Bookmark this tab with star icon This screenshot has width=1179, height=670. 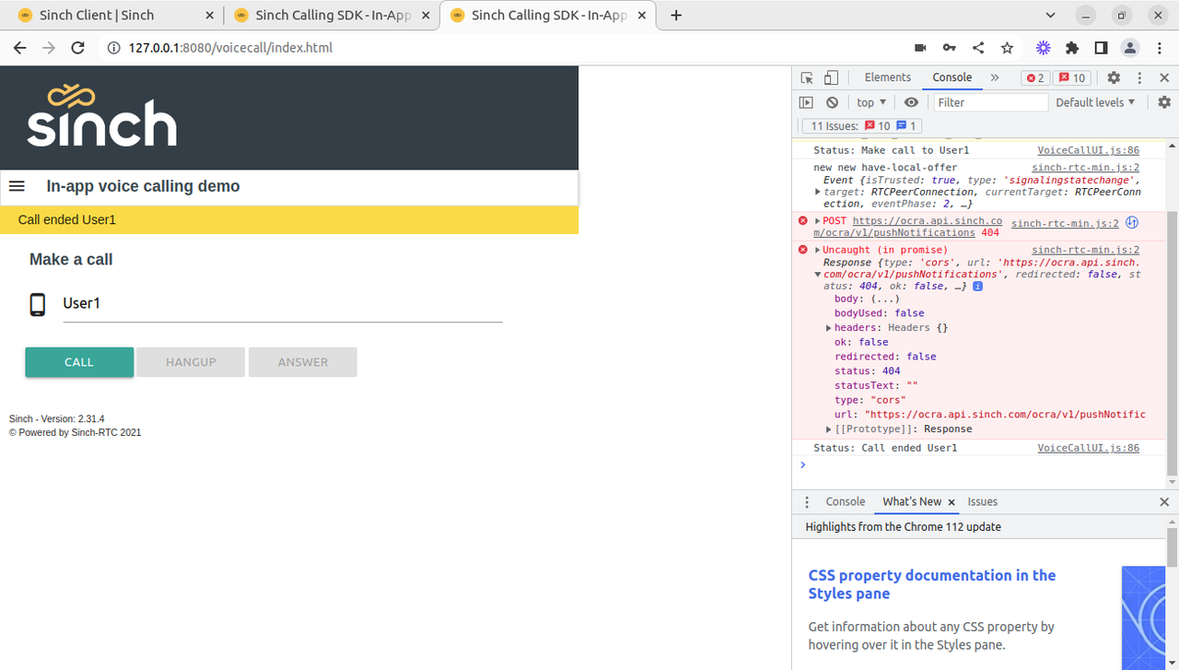point(1008,48)
